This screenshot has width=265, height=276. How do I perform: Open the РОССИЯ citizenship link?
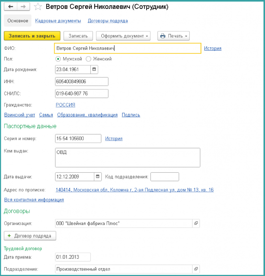pyautogui.click(x=65, y=105)
